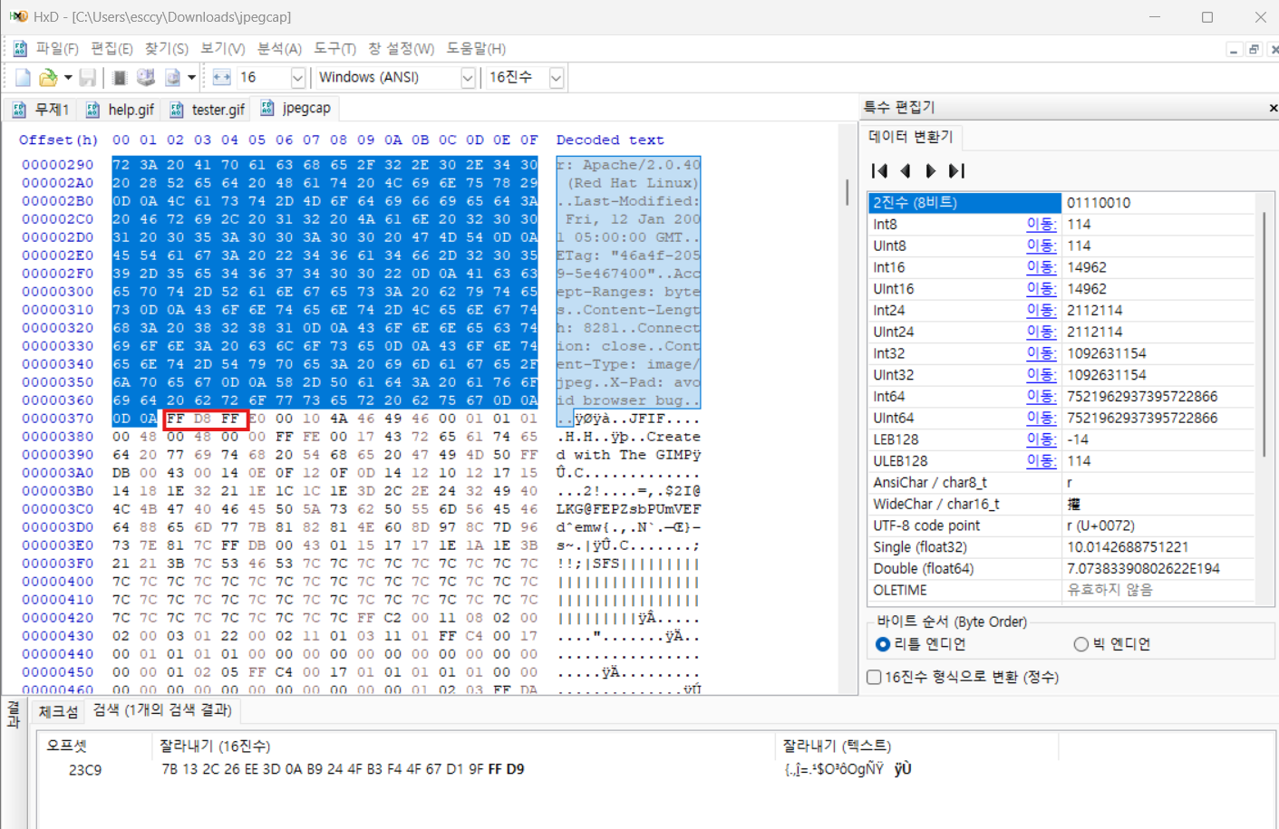Screen dimensions: 1279x829
Task: Open the 편집(E) menu
Action: pos(111,49)
